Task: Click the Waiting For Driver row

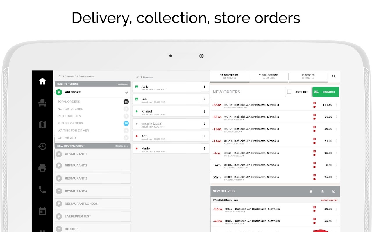Action: (92, 130)
